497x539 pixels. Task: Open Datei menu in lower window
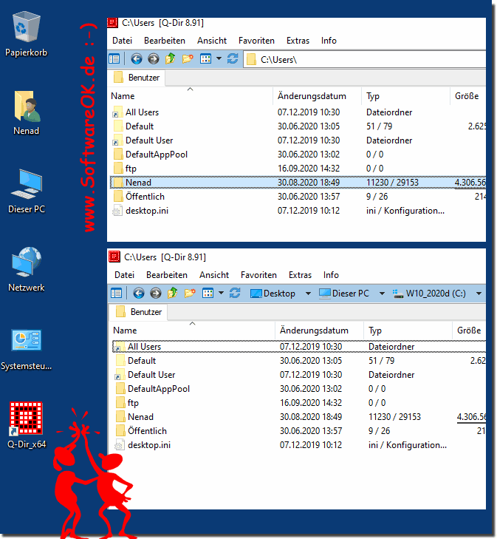(x=124, y=275)
